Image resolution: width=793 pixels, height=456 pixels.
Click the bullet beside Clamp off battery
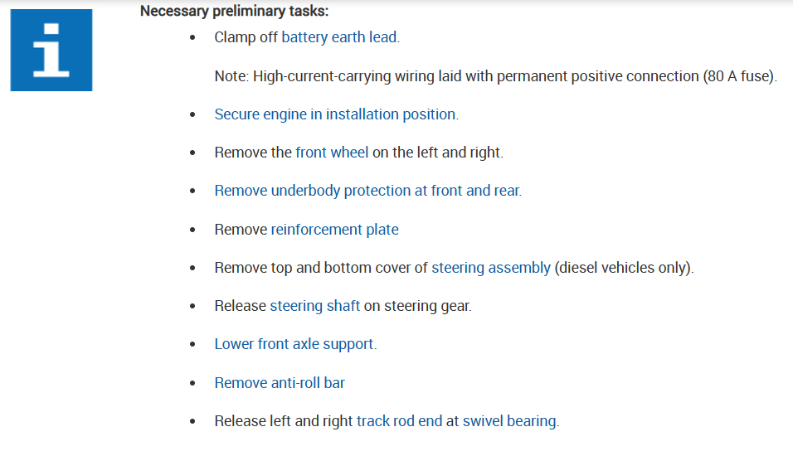(193, 38)
